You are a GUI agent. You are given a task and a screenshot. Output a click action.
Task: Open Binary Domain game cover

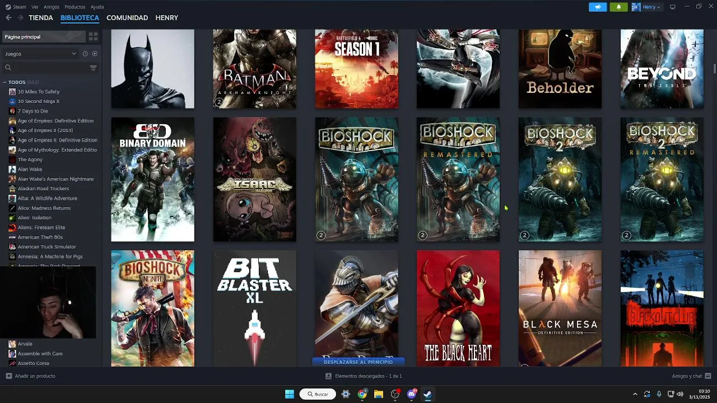(x=152, y=179)
